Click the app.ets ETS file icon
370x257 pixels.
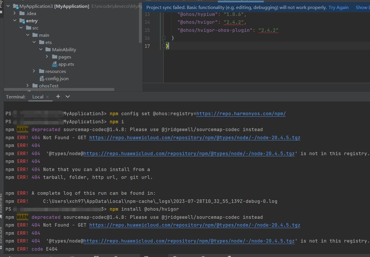tap(55, 64)
